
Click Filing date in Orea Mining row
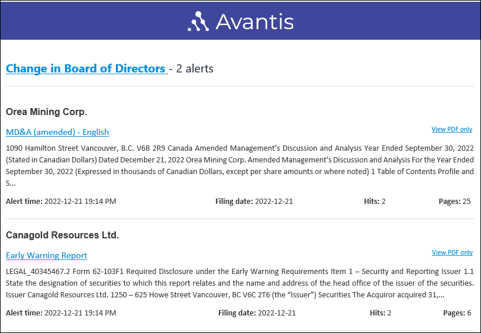coord(254,202)
